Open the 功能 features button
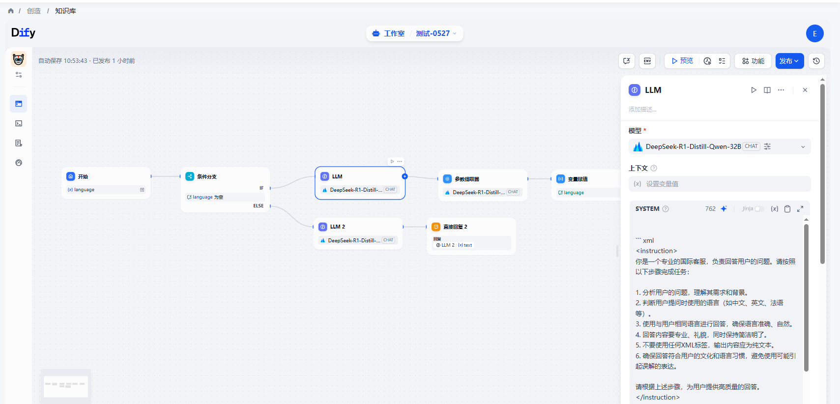Viewport: 840px width, 404px height. pyautogui.click(x=753, y=61)
